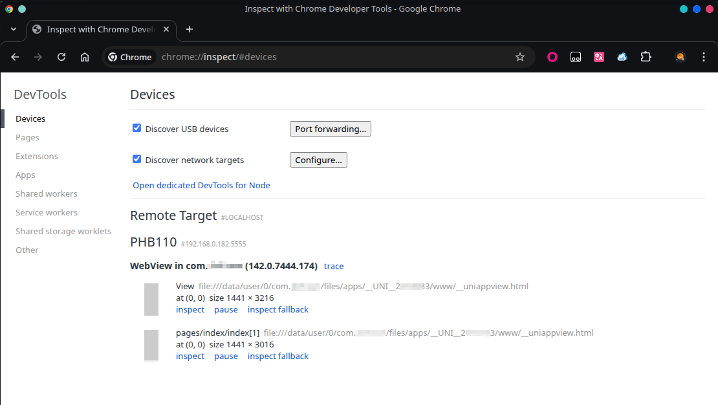Open the Extensions puzzle-piece icon
The image size is (718, 405).
(x=646, y=57)
